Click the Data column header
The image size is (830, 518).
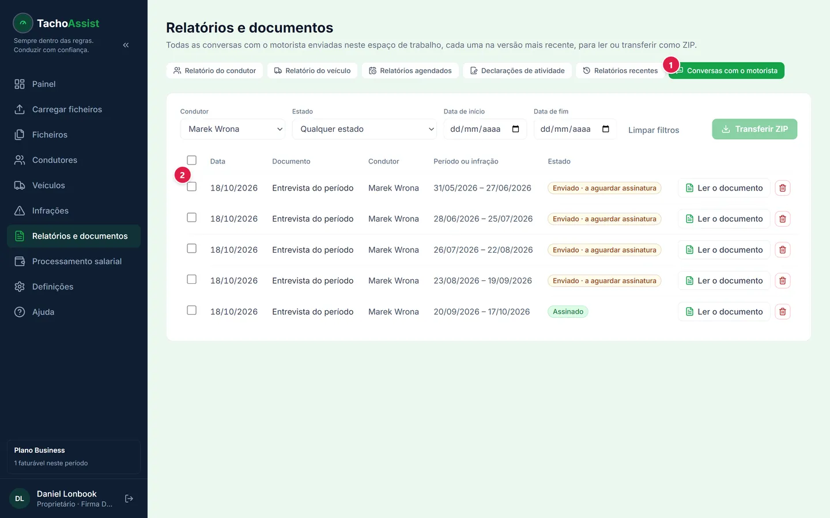[218, 161]
